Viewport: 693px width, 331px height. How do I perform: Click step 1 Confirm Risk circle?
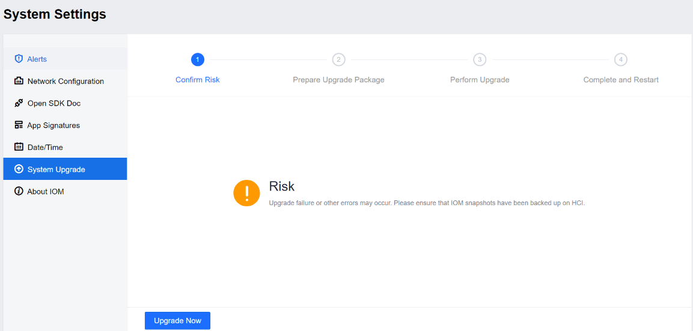198,59
